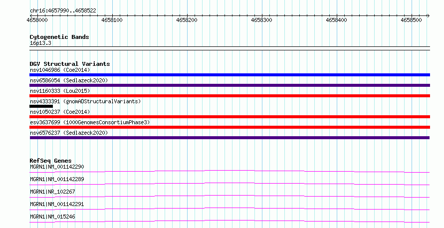Click the short black nsv4333391 bar

[x=41, y=106]
